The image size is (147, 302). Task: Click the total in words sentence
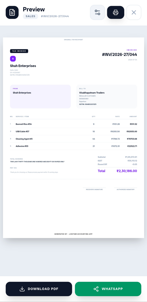coord(37,161)
